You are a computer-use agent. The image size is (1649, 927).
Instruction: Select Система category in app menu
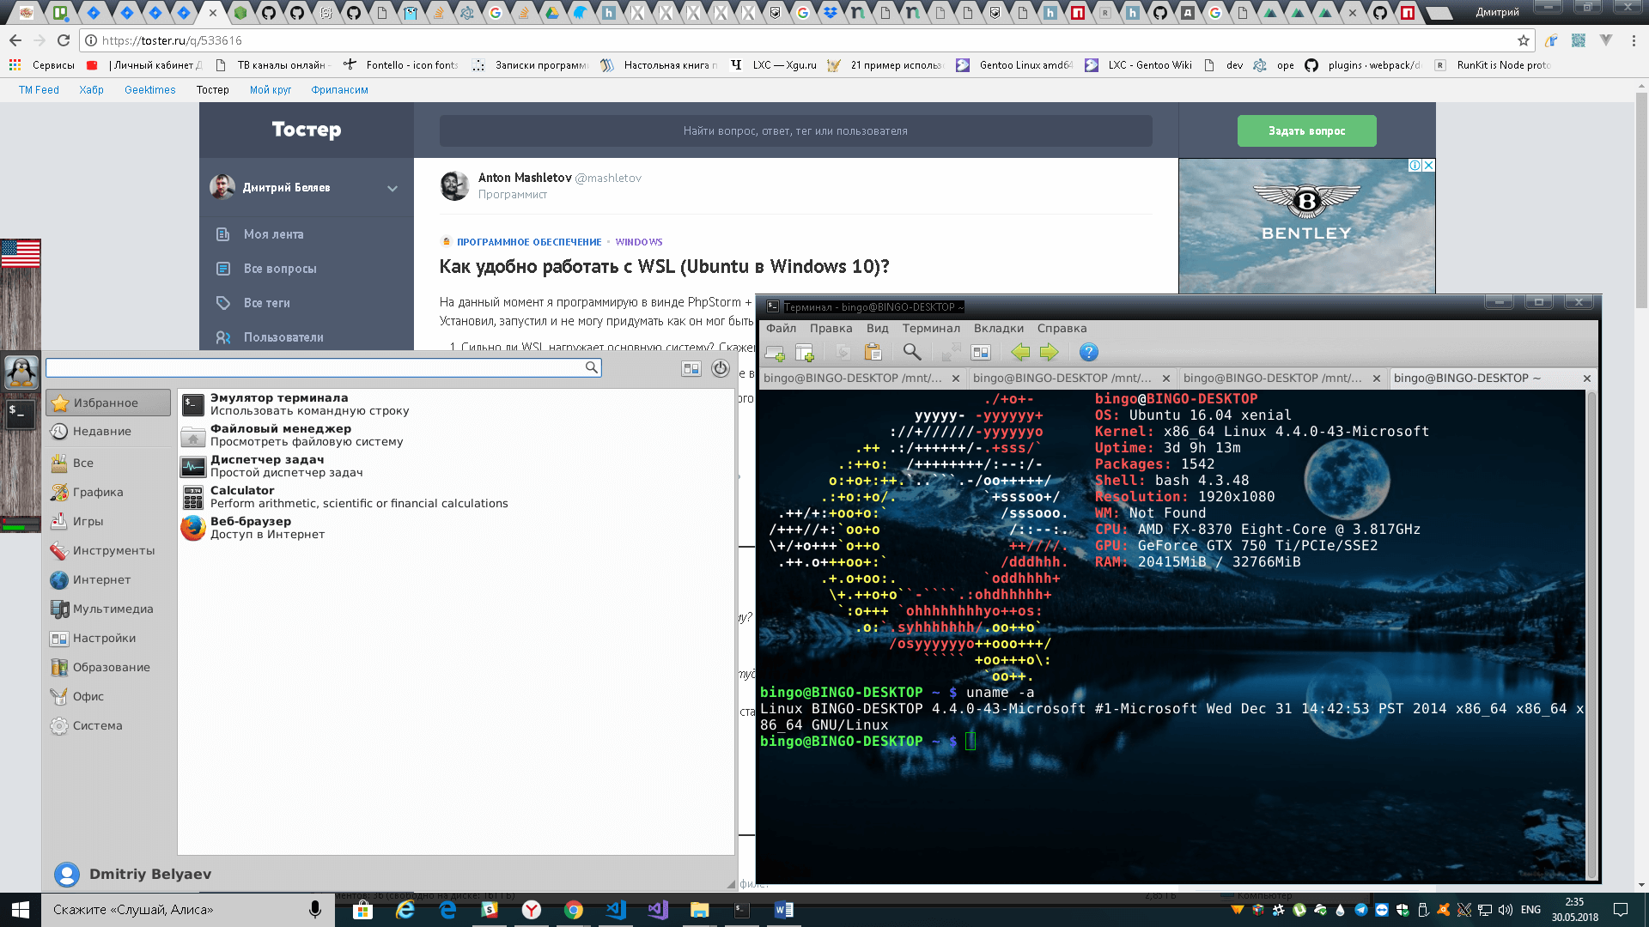[x=109, y=725]
